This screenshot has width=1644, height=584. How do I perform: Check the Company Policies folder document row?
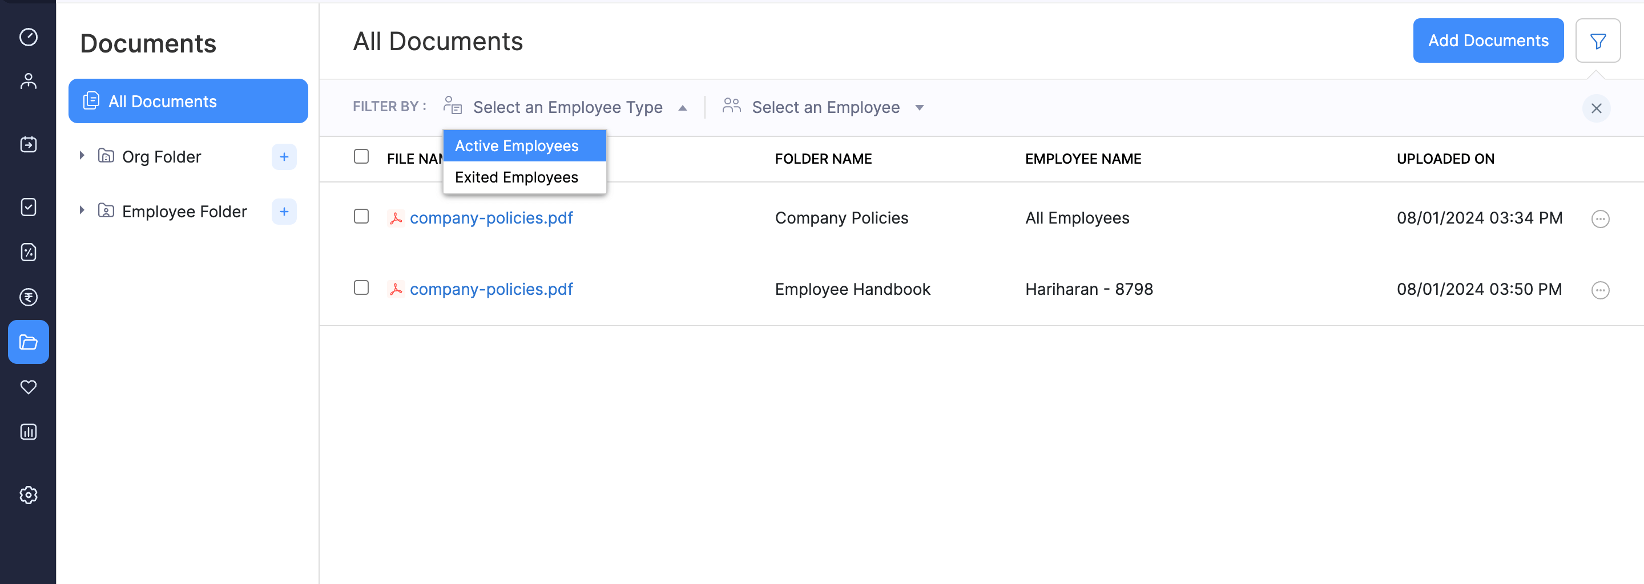pos(361,217)
